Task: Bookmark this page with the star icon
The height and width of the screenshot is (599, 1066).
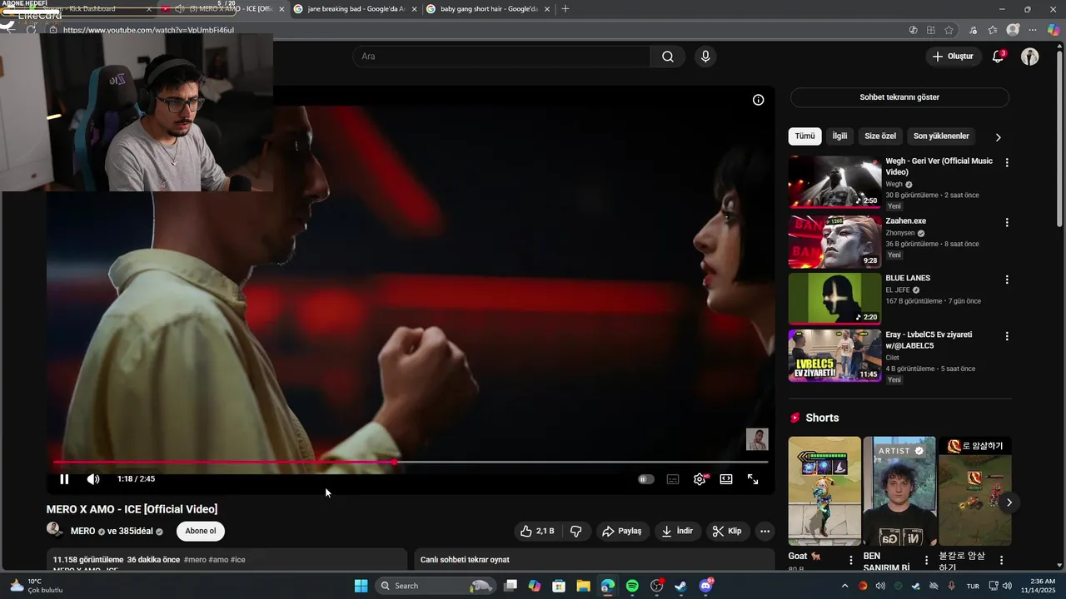Action: coord(949,30)
